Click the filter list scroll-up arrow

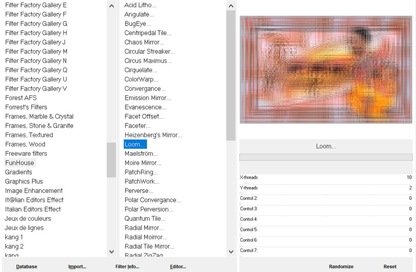click(230, 6)
